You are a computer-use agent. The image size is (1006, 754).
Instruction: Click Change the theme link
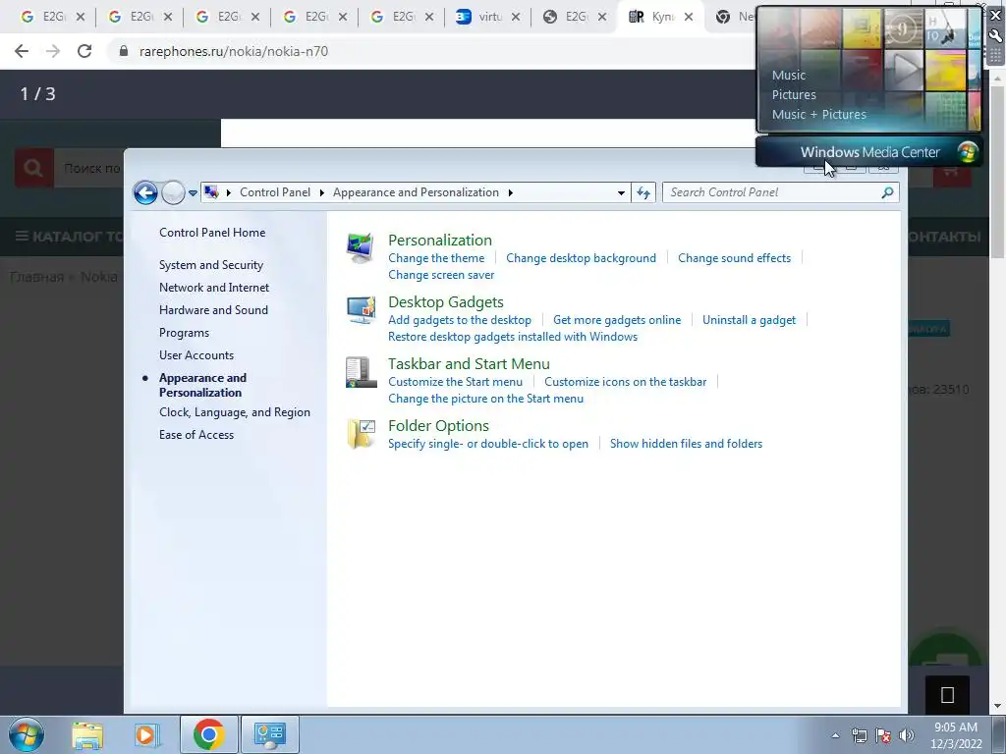pyautogui.click(x=436, y=258)
